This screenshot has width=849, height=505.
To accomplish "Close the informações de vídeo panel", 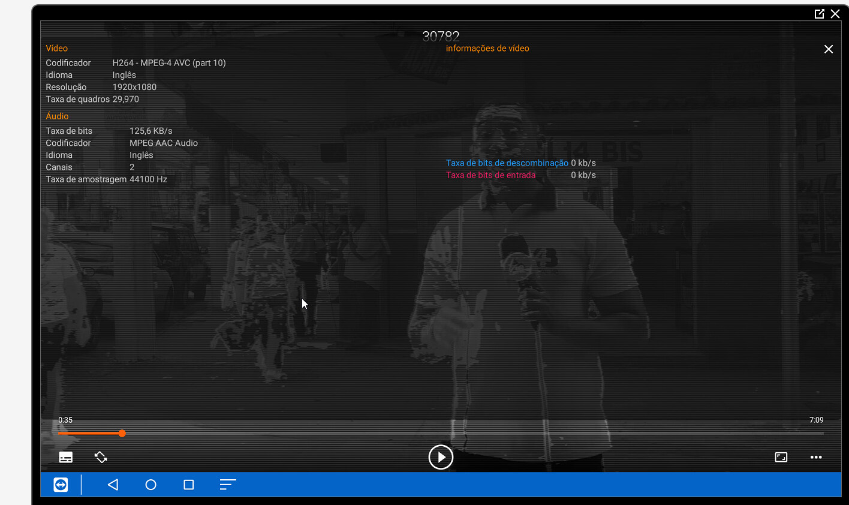I will click(828, 49).
